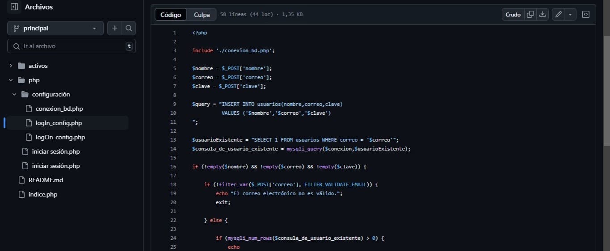Collapse the php folder
Image resolution: width=610 pixels, height=251 pixels.
pos(11,80)
